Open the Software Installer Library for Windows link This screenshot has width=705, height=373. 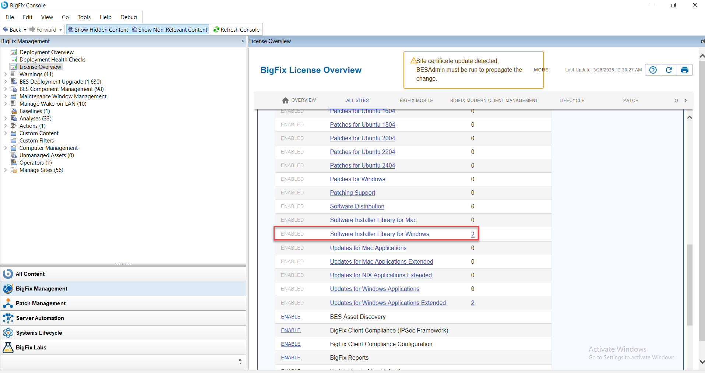click(x=379, y=234)
